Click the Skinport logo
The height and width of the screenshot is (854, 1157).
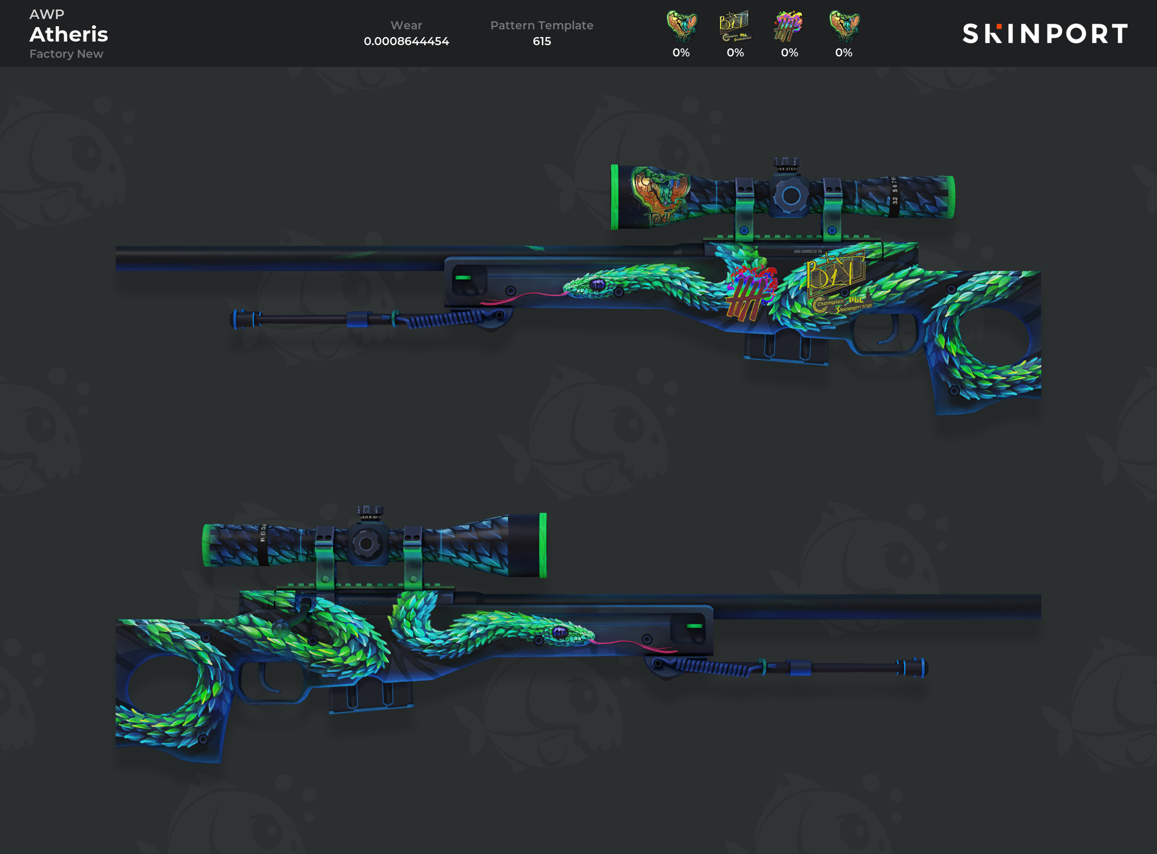click(x=1045, y=33)
